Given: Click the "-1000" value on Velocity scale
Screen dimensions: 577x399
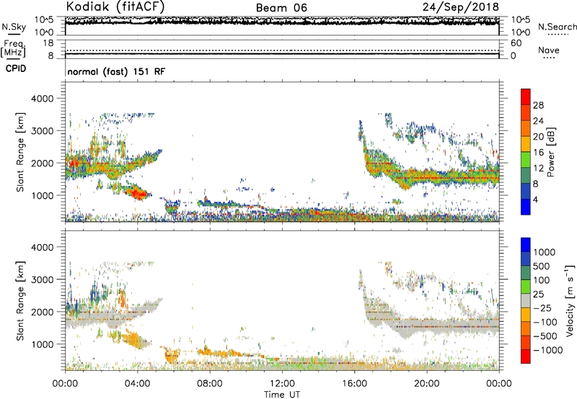Looking at the screenshot, I should 548,350.
